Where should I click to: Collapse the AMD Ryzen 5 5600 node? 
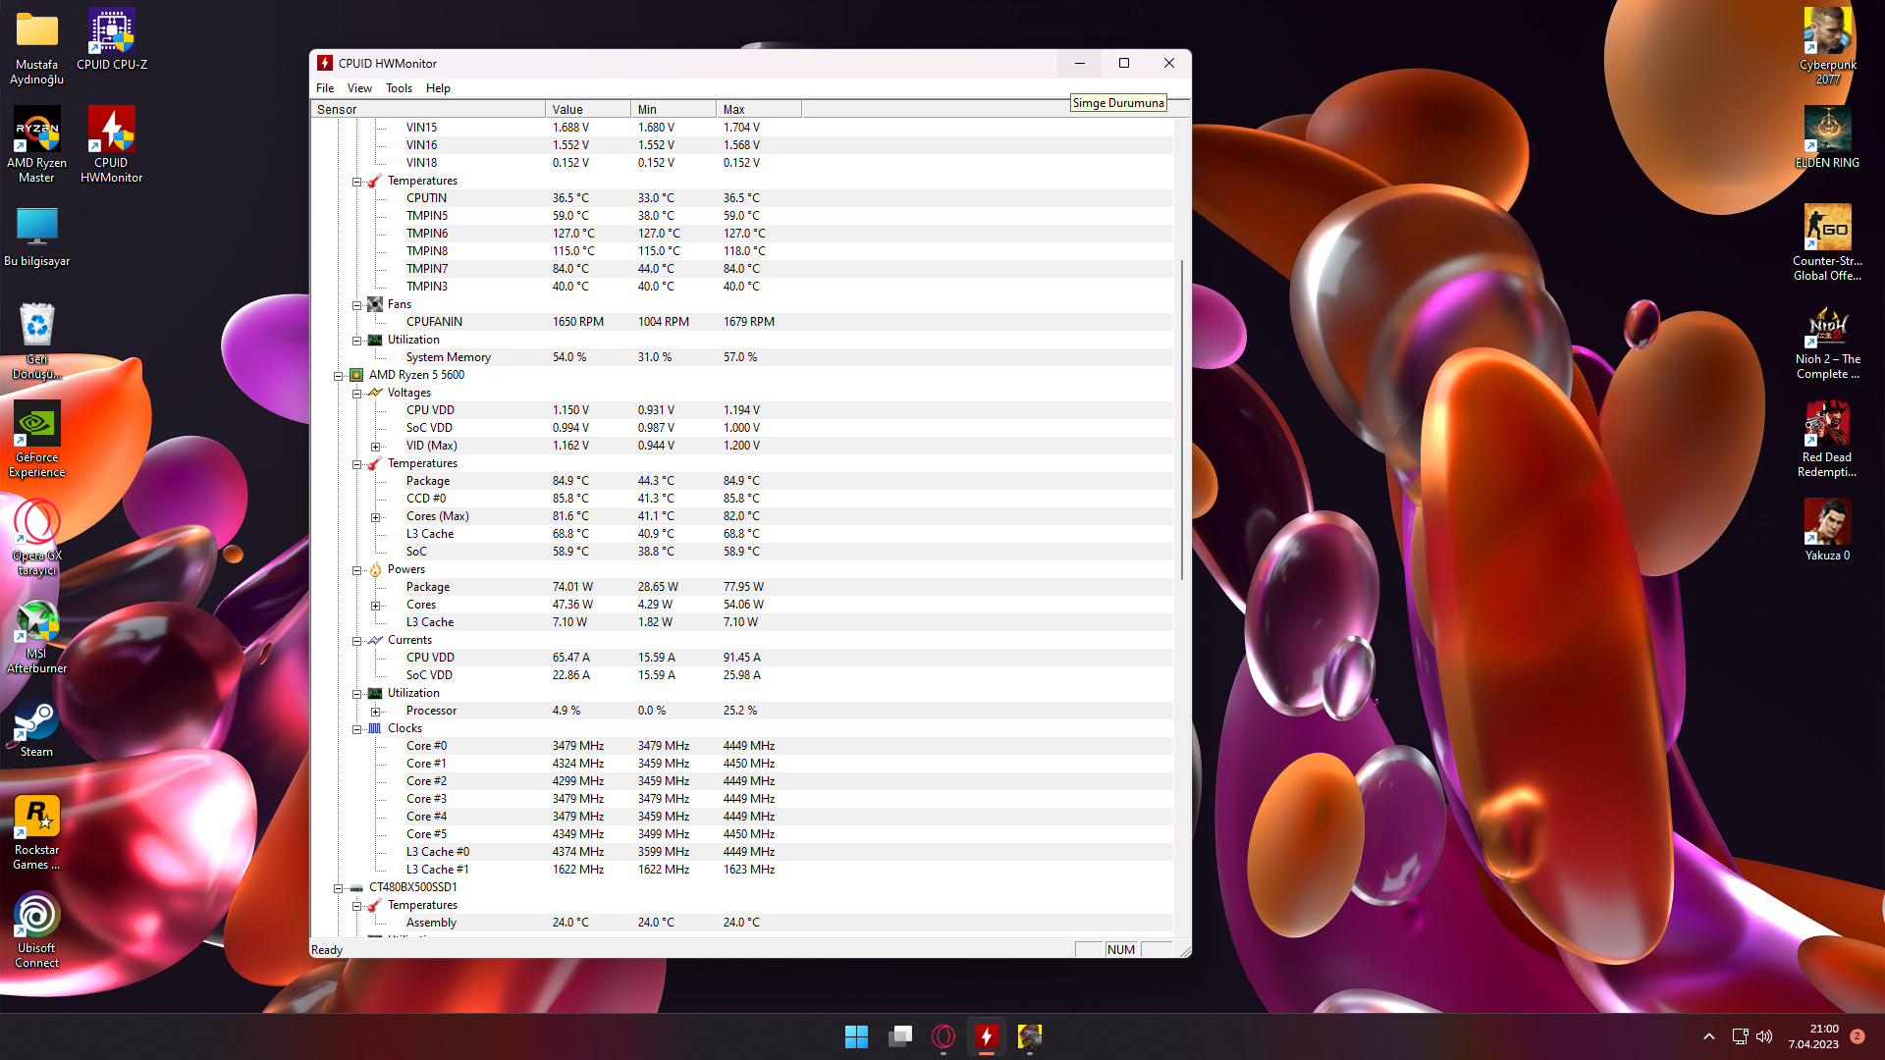[x=338, y=376]
